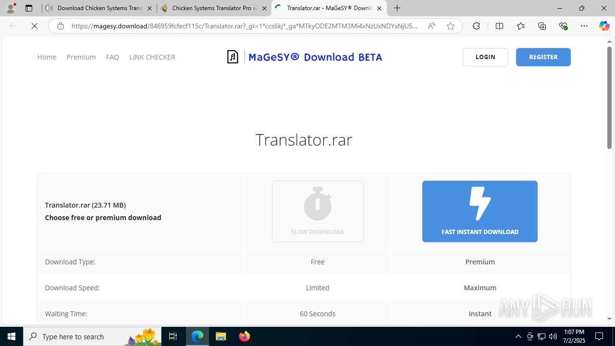Open File Explorer from the taskbar
Screen dimensions: 615x346
coord(221,336)
